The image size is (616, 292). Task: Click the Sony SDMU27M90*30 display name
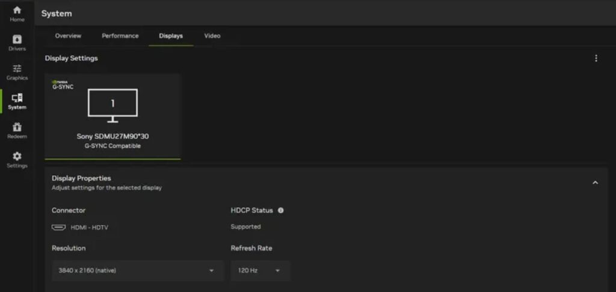112,137
